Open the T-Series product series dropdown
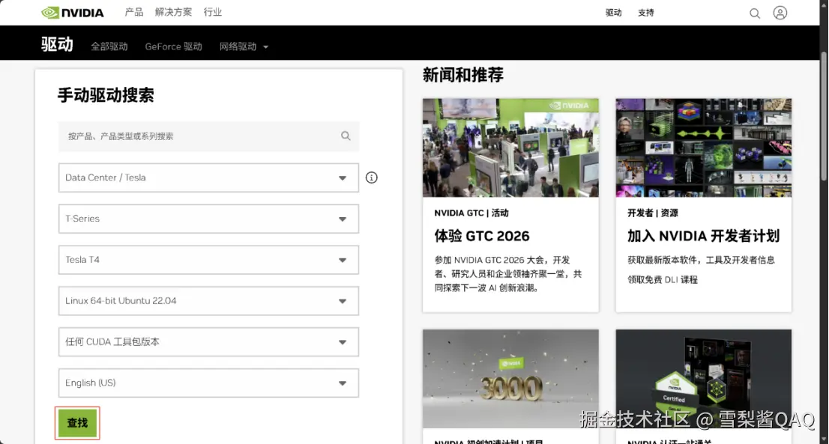The width and height of the screenshot is (829, 444). 209,219
